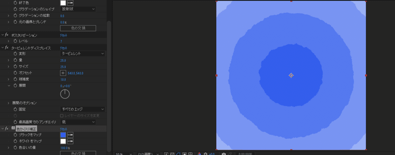
Task: Toggle stopwatch for レベル property
Action: point(15,41)
